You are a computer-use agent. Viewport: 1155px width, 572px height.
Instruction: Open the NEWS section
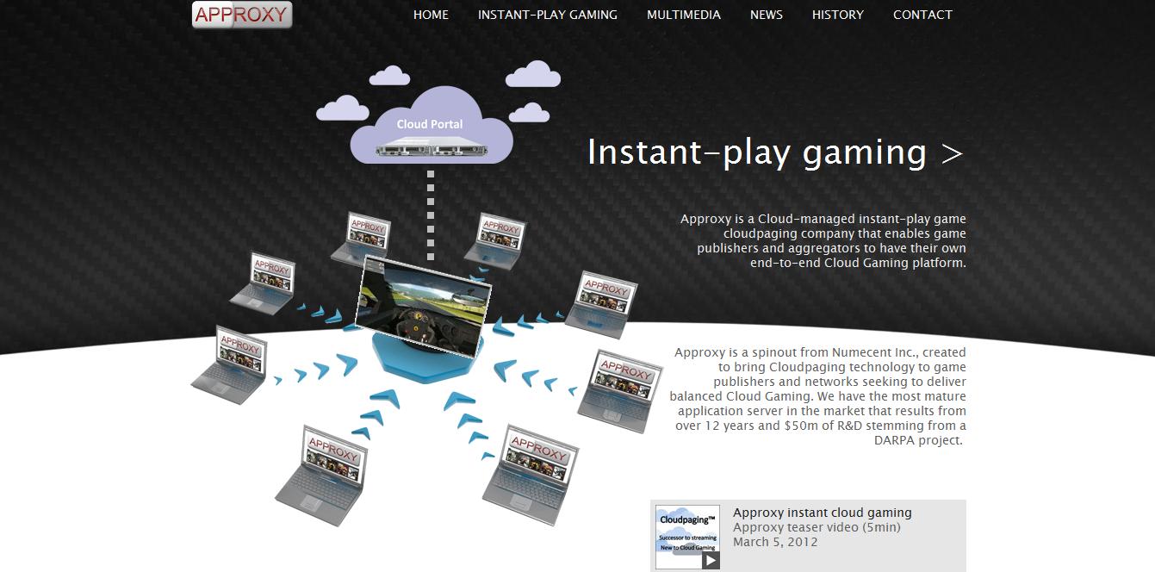coord(767,15)
